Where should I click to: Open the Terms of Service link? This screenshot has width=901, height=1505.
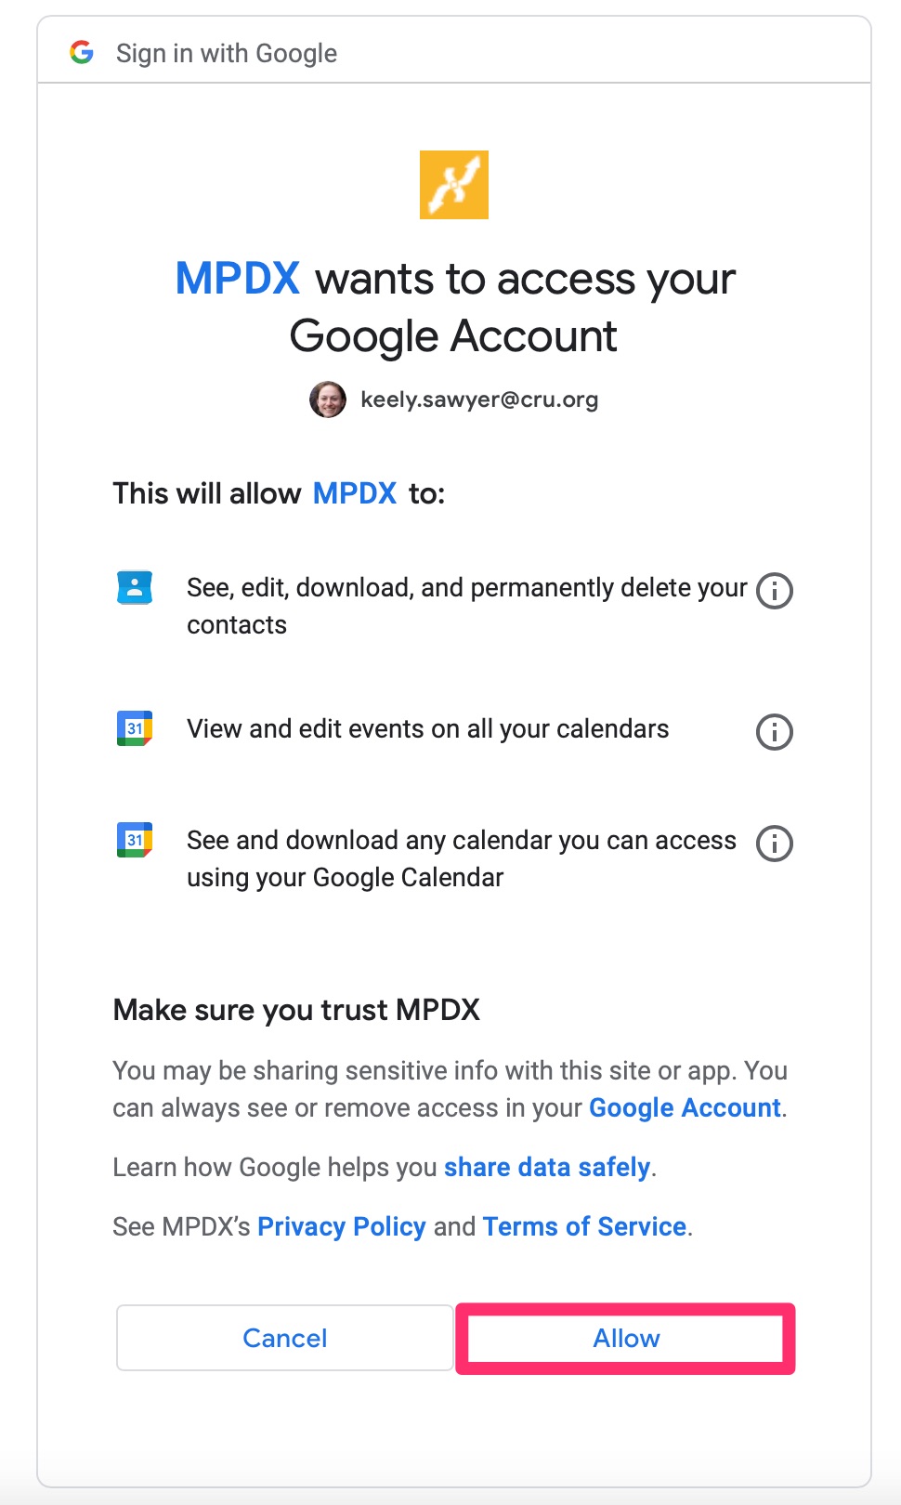pyautogui.click(x=585, y=1226)
